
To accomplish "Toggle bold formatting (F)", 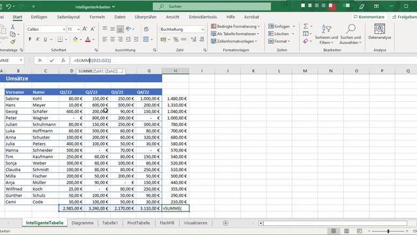I will pos(30,39).
